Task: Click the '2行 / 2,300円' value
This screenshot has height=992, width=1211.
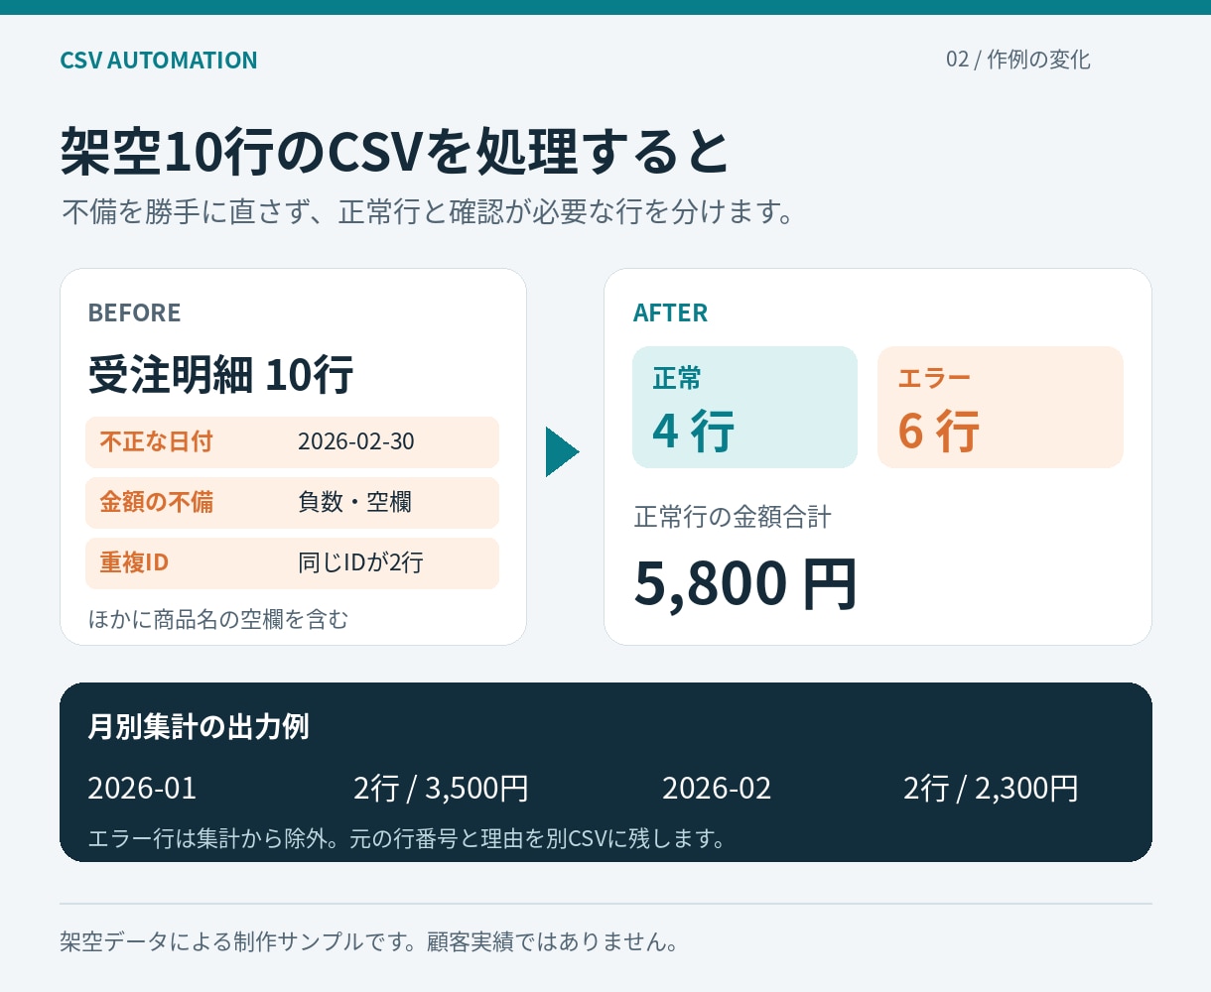Action: point(991,789)
